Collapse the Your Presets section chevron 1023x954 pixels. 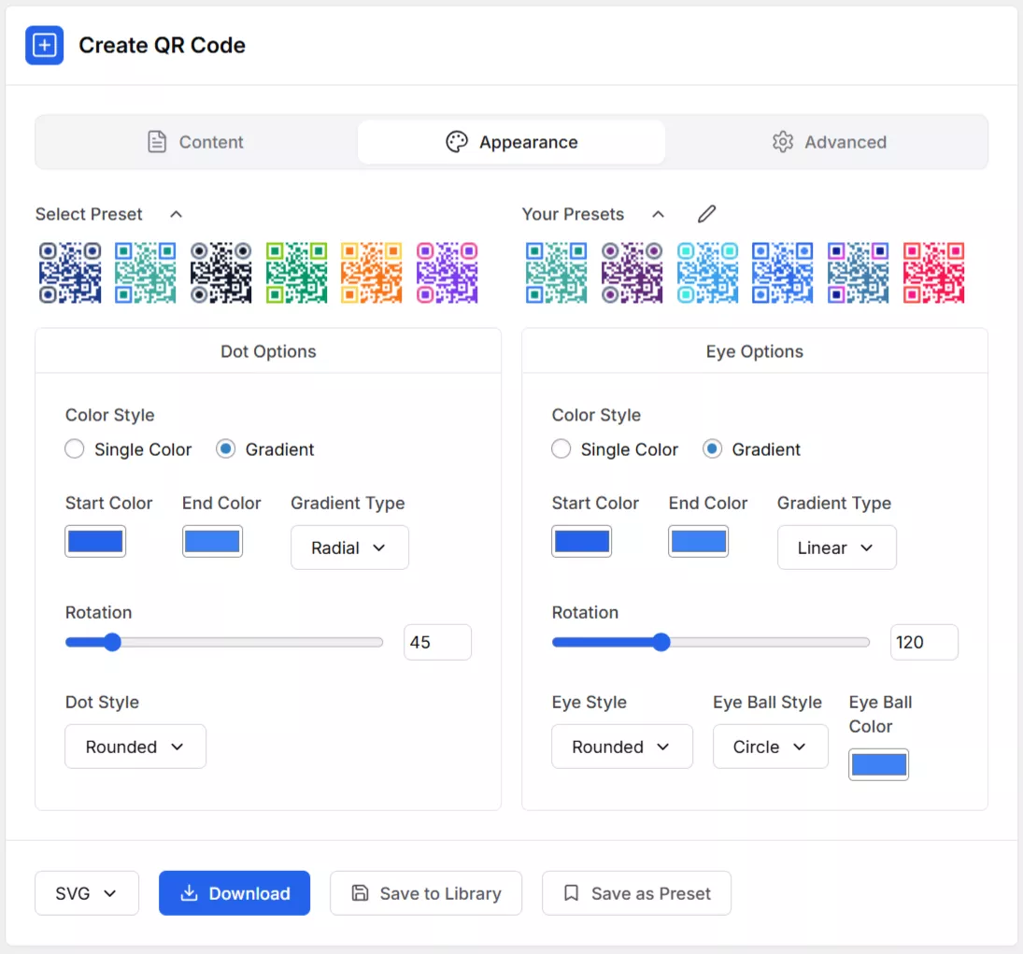click(659, 214)
